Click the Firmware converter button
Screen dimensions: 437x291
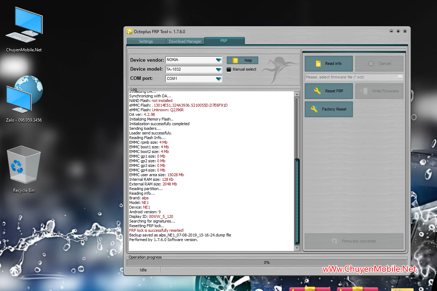click(x=354, y=241)
